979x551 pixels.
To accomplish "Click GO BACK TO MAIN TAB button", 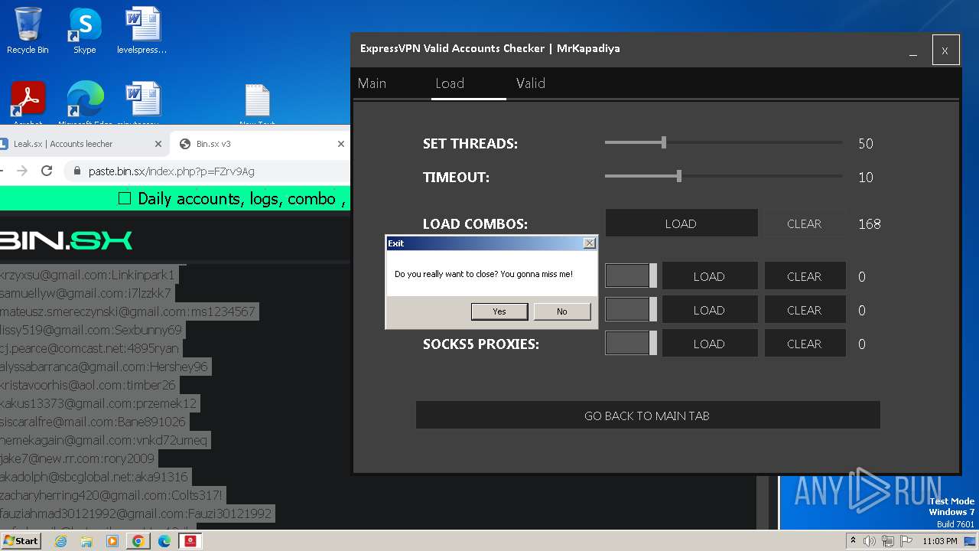I will (x=647, y=416).
